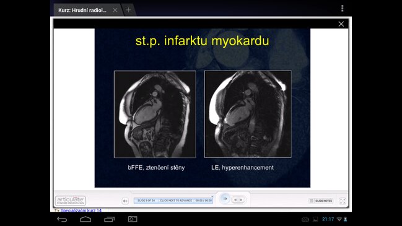Screen dimensions: 402x226
Task: Follow the Specializační kurz 14 link
Action: [81, 211]
